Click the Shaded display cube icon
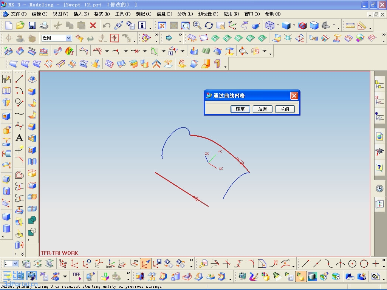Image resolution: width=387 pixels, height=290 pixels. (x=286, y=25)
